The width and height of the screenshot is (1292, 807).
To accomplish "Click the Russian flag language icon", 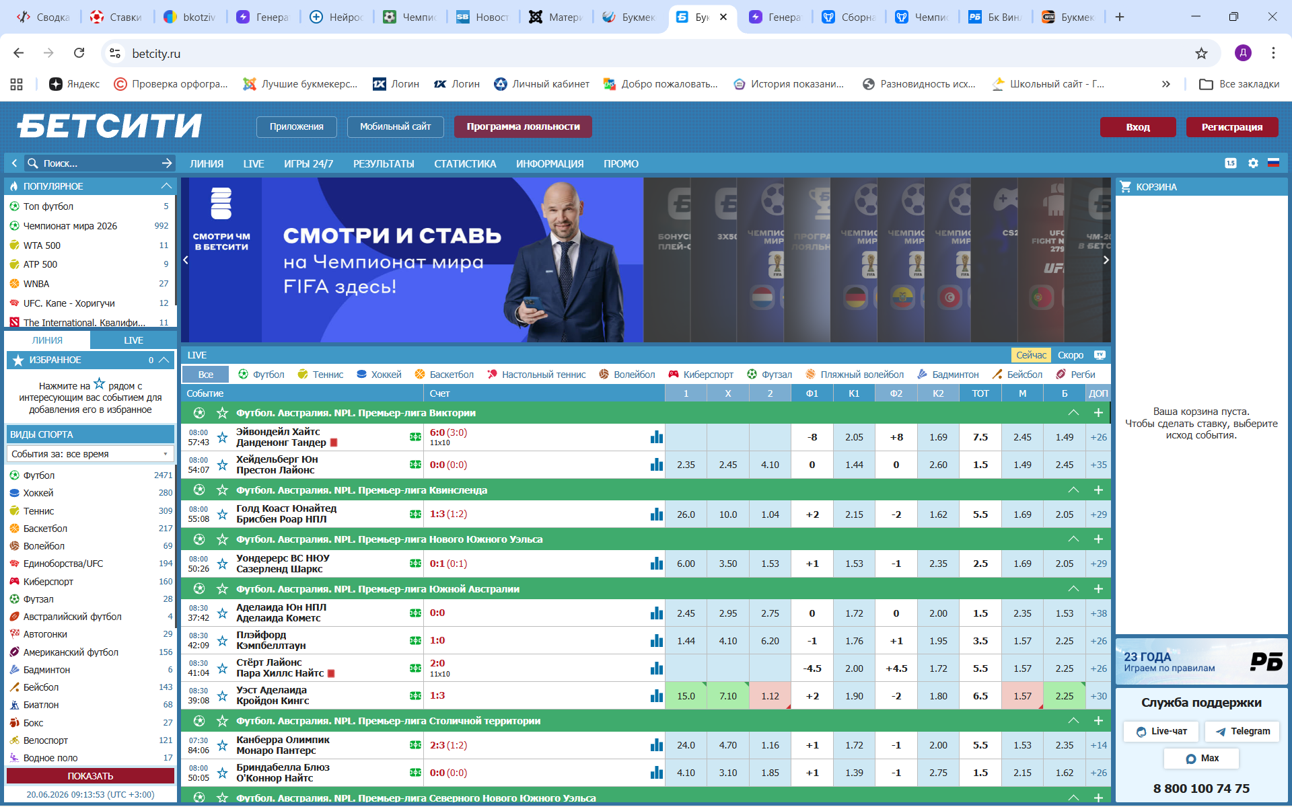I will coord(1273,163).
